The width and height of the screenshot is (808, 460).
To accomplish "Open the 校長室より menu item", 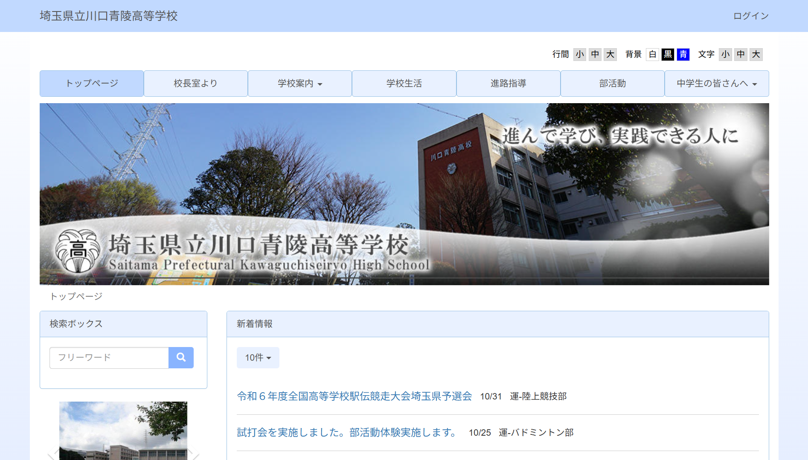I will coord(196,84).
